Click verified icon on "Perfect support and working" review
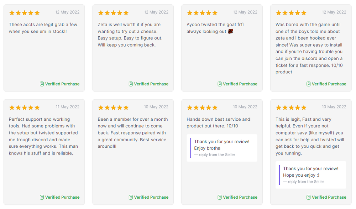The width and height of the screenshot is (356, 209). (42, 197)
